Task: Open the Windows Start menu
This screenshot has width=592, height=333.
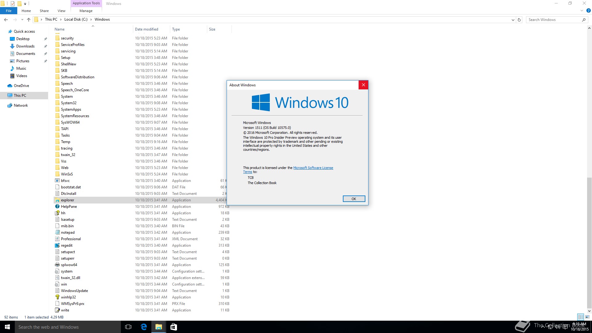Action: tap(7, 327)
